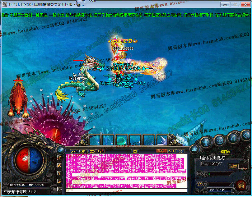Switch the 全体攻击模式 attack mode
This screenshot has height=197, width=252.
[x=213, y=158]
